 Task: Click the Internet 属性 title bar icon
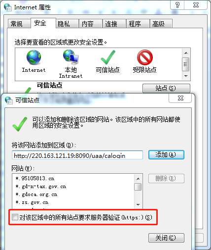click(8, 7)
